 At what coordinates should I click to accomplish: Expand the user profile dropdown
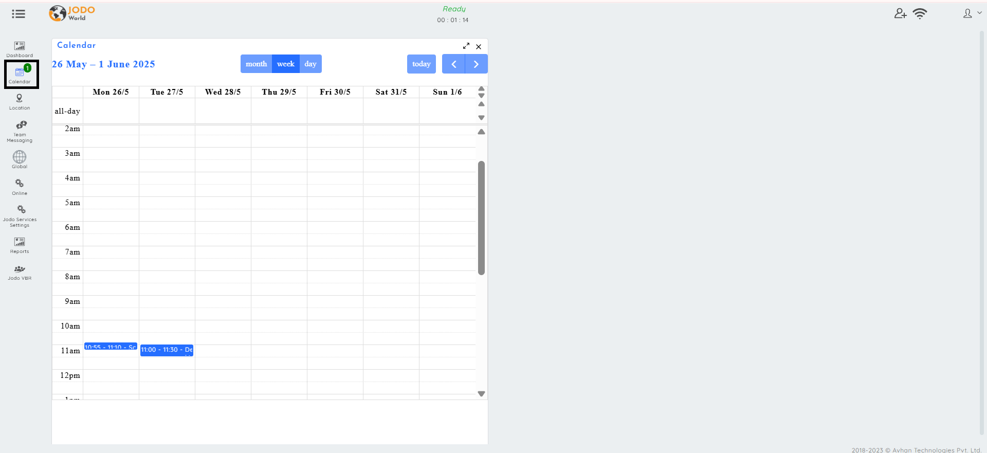972,13
